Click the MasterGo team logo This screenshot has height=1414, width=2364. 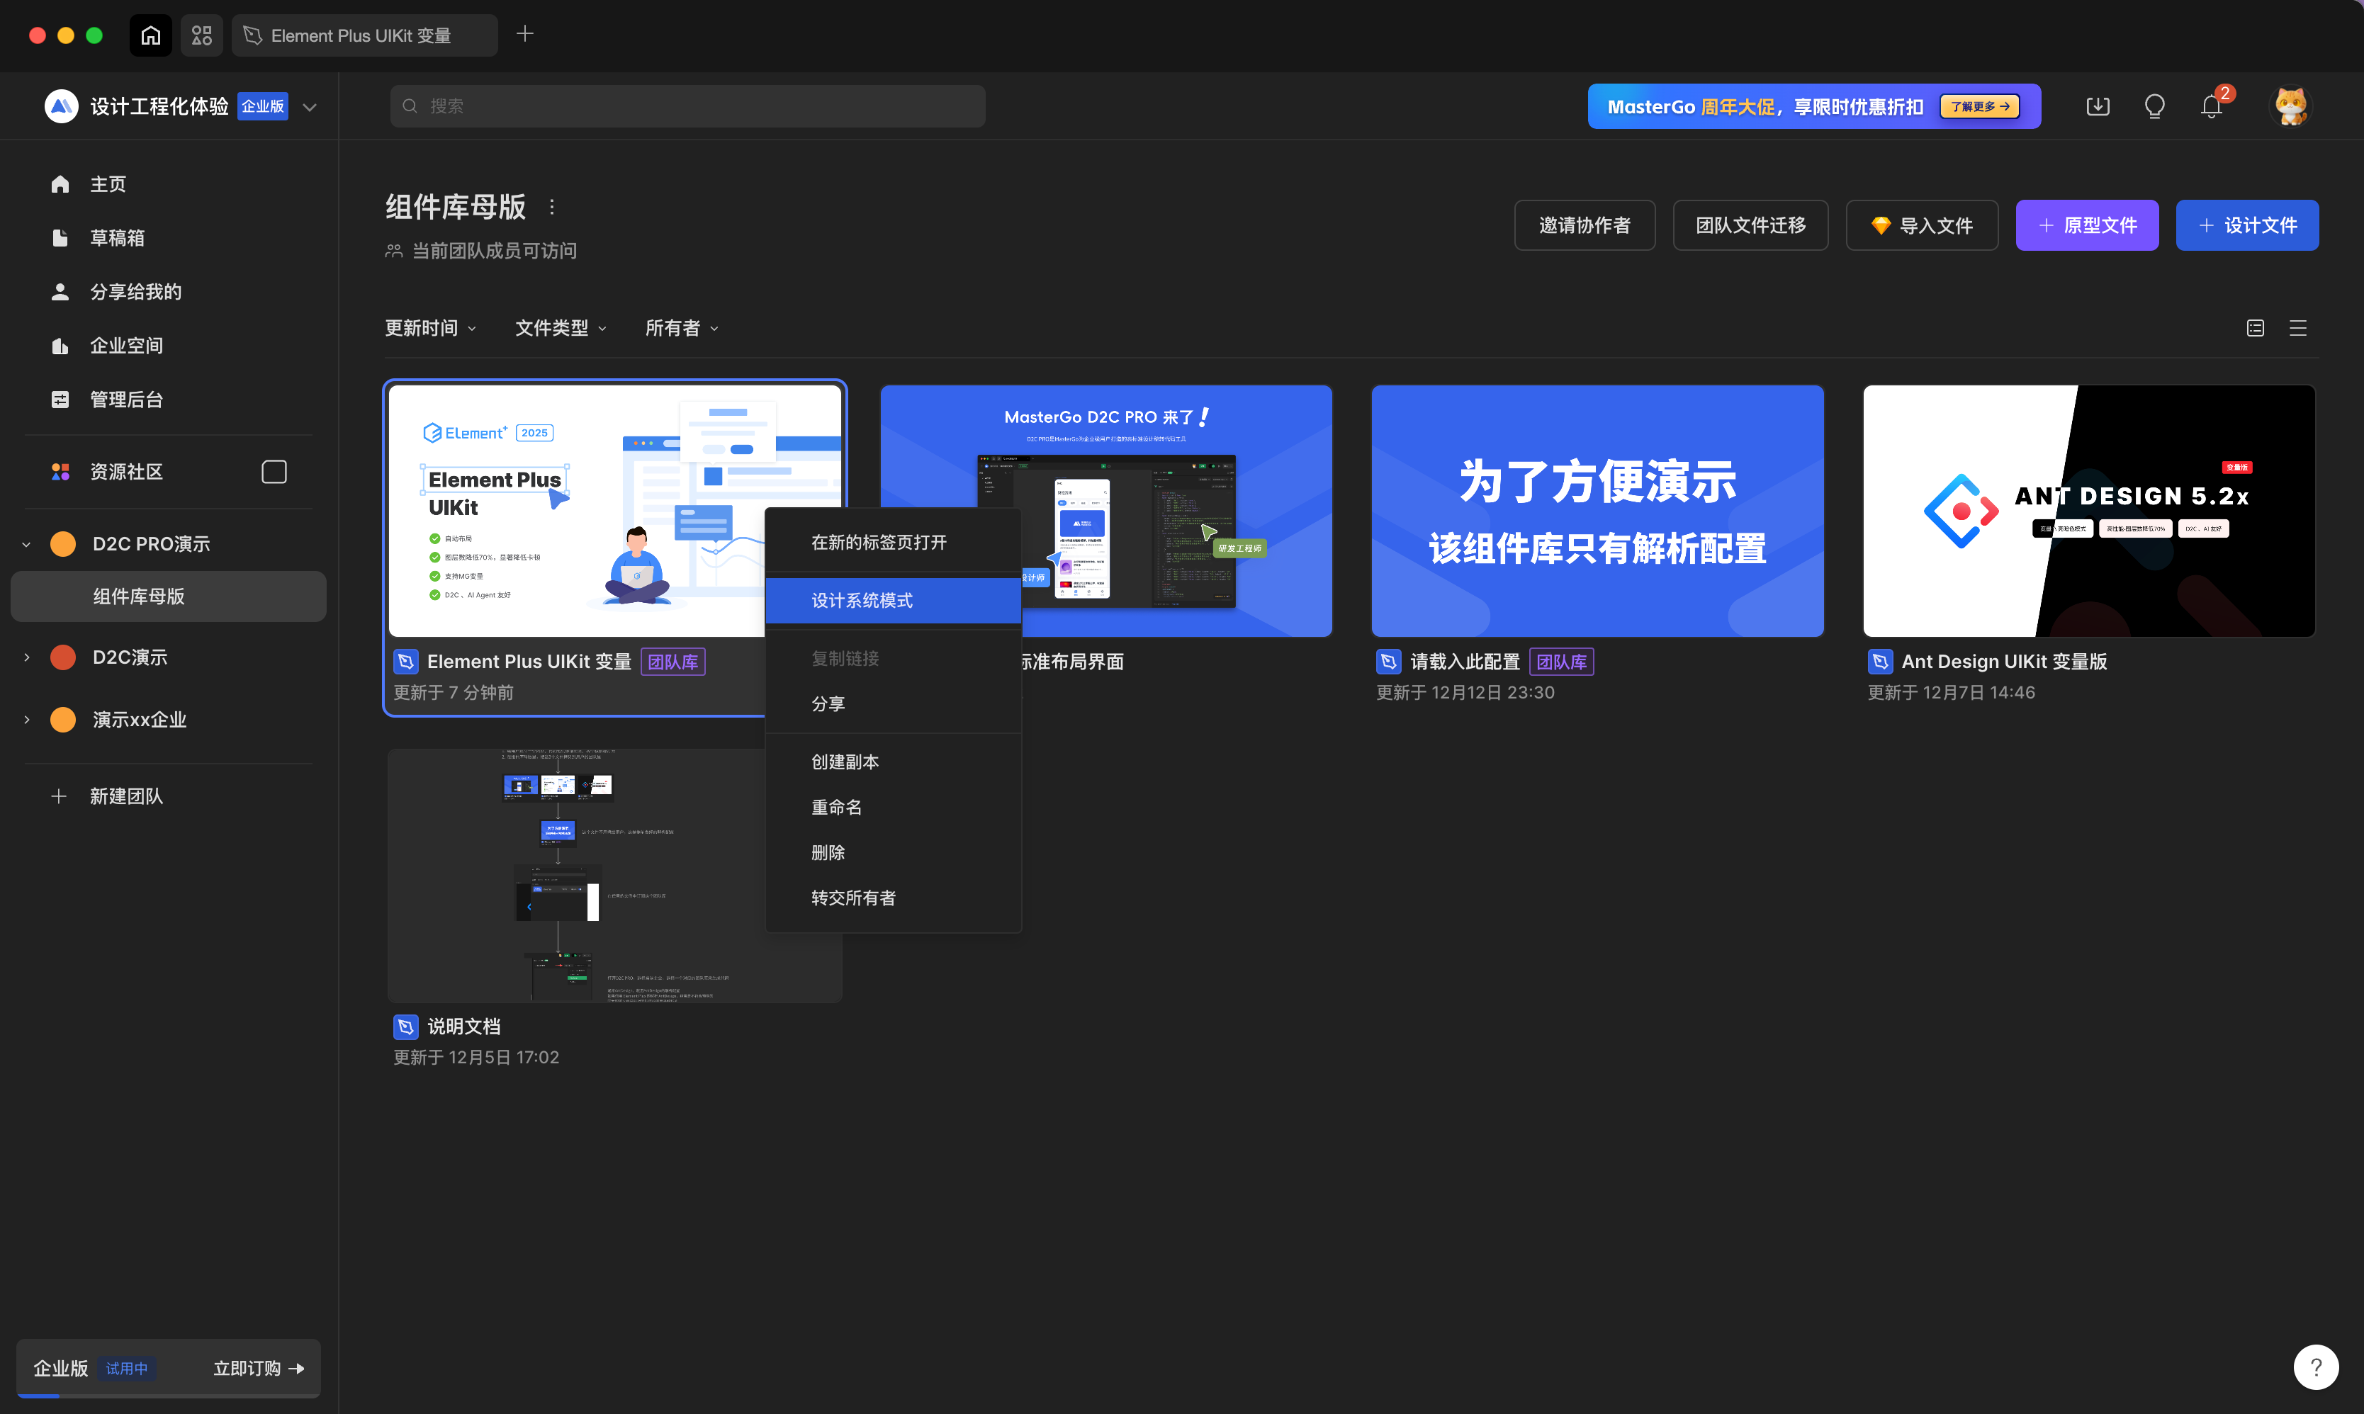point(62,106)
